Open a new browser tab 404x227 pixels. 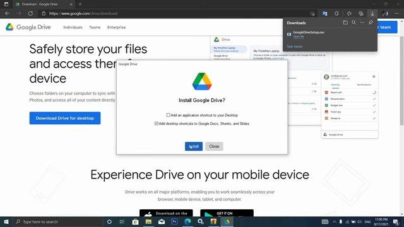click(x=80, y=4)
